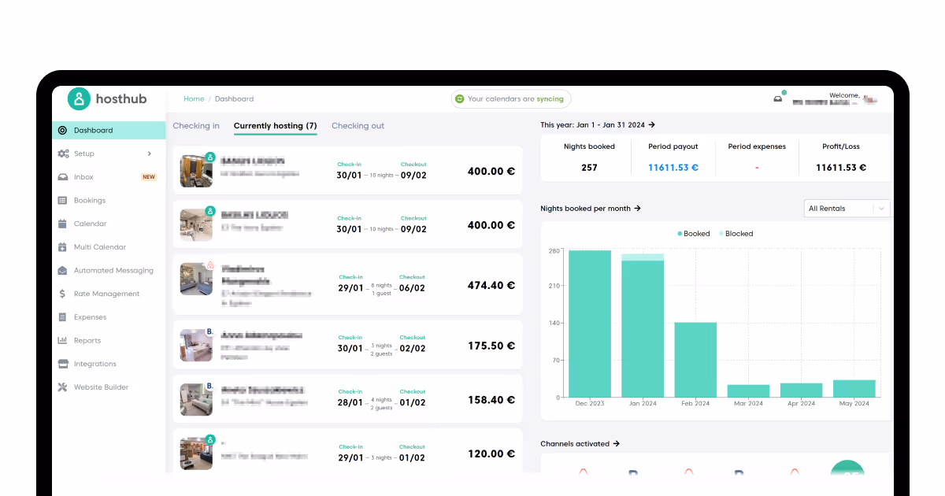This screenshot has width=945, height=496.
Task: Click the Nights booked 257 value
Action: coord(589,168)
